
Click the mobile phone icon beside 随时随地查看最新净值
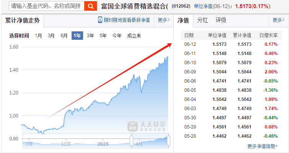pyautogui.click(x=100, y=20)
